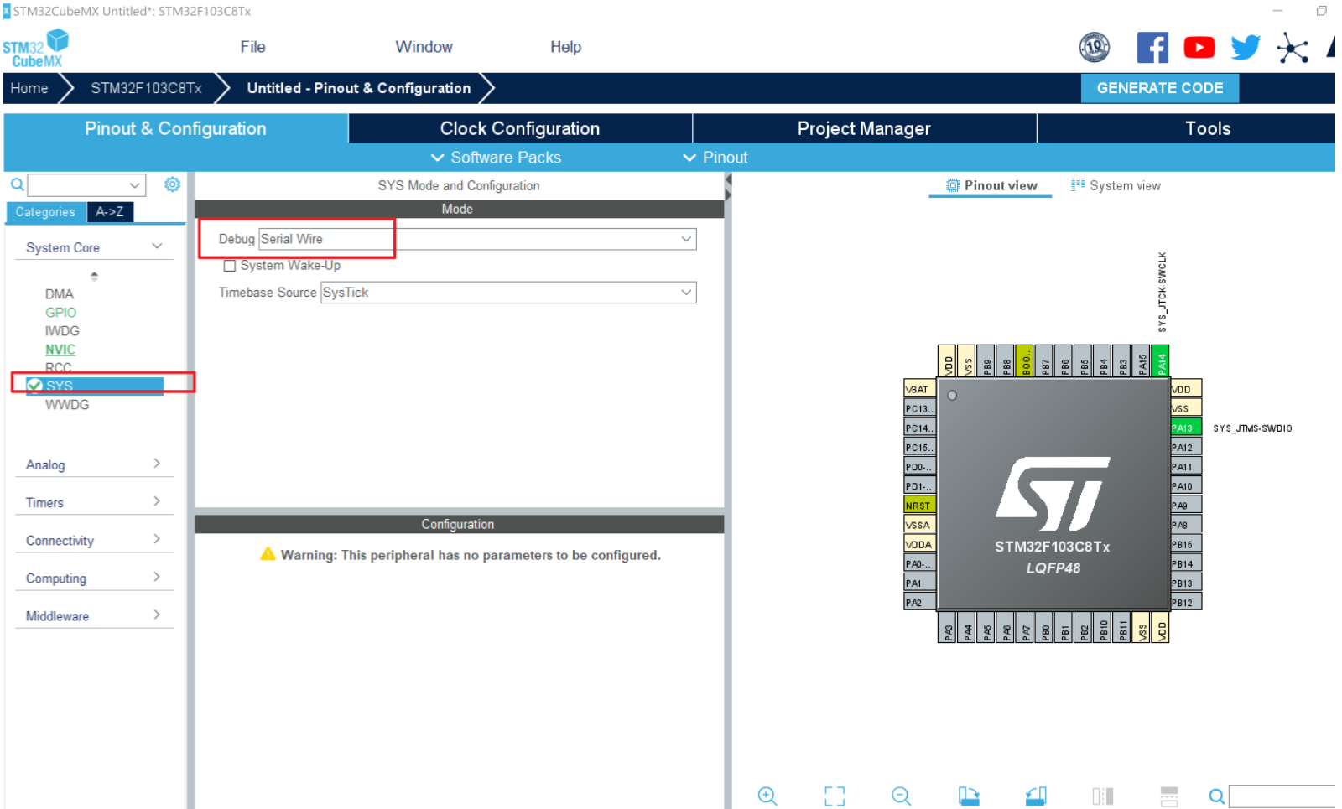Select the PA0 pin on chip

(919, 563)
